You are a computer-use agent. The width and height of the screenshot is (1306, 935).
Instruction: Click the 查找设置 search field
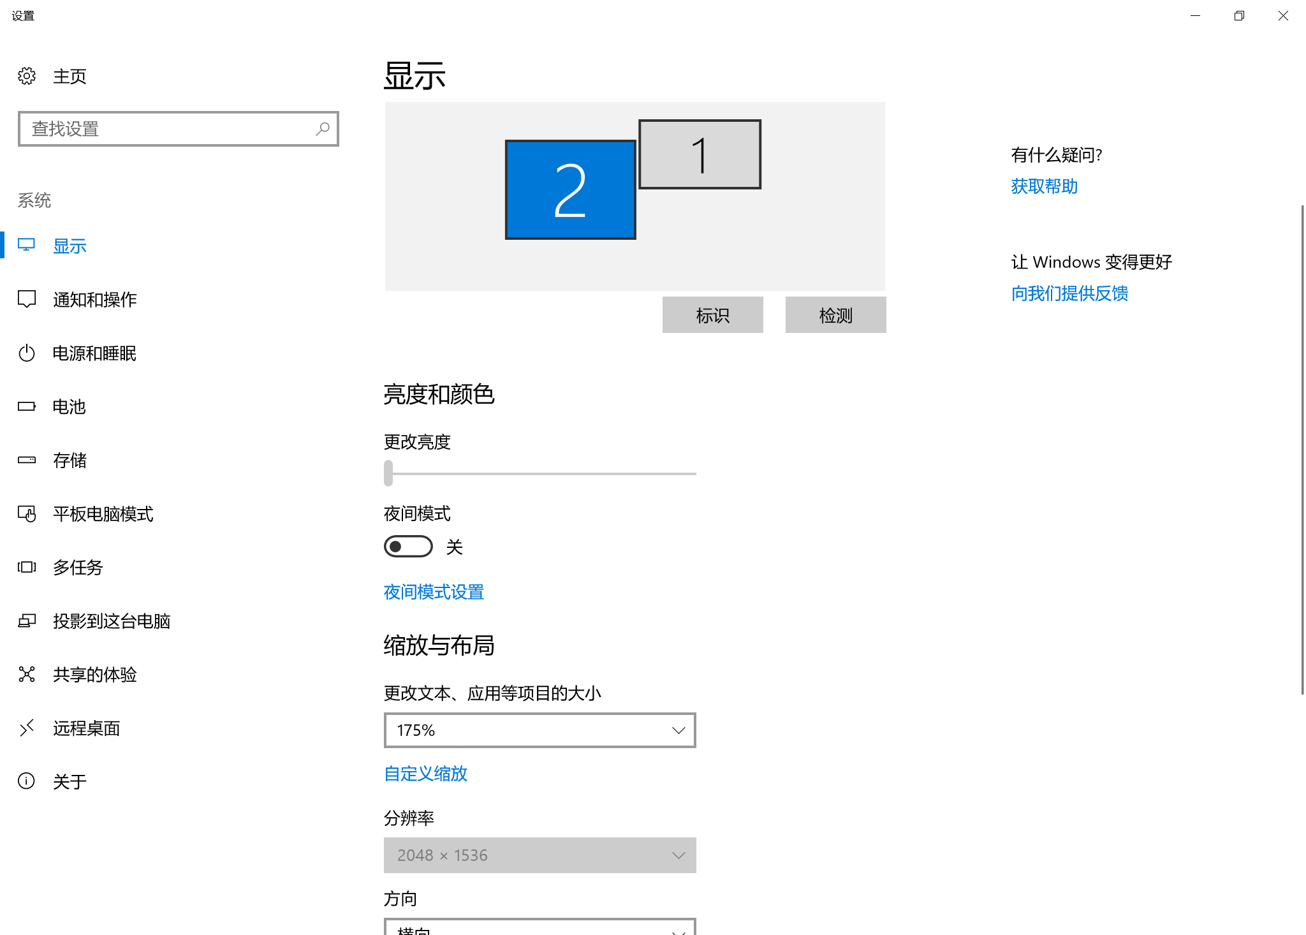point(179,129)
